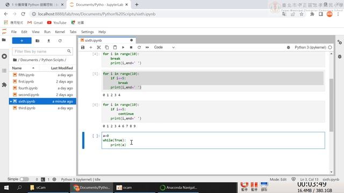Copy selected cells in notebook toolbar
Image resolution: width=344 pixels, height=193 pixels.
[107, 48]
